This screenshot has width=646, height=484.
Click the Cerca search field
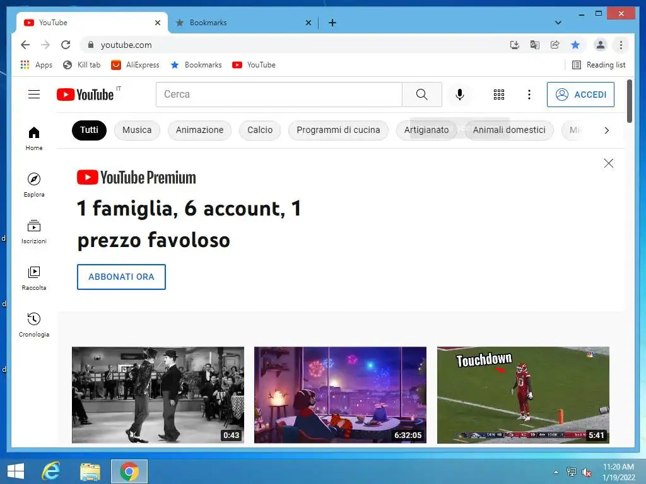[279, 95]
